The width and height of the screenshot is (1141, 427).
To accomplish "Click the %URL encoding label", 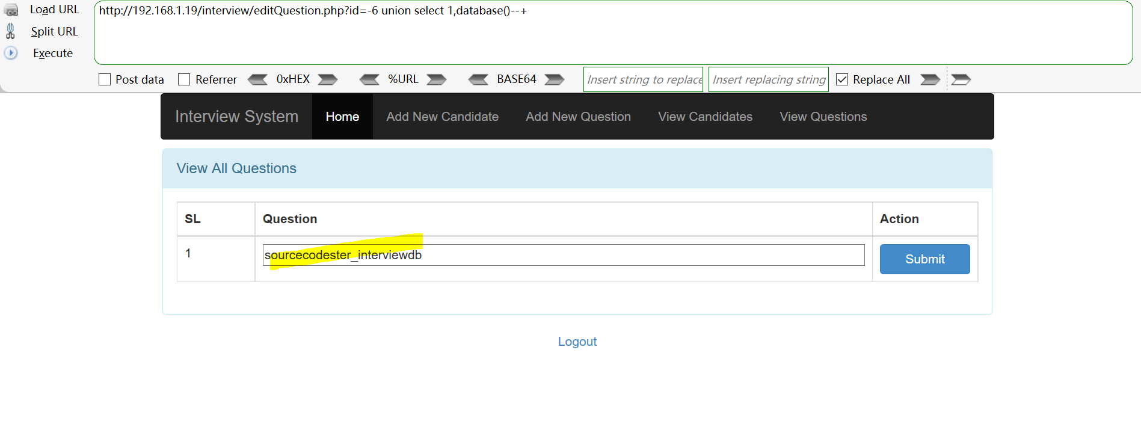I will 403,79.
